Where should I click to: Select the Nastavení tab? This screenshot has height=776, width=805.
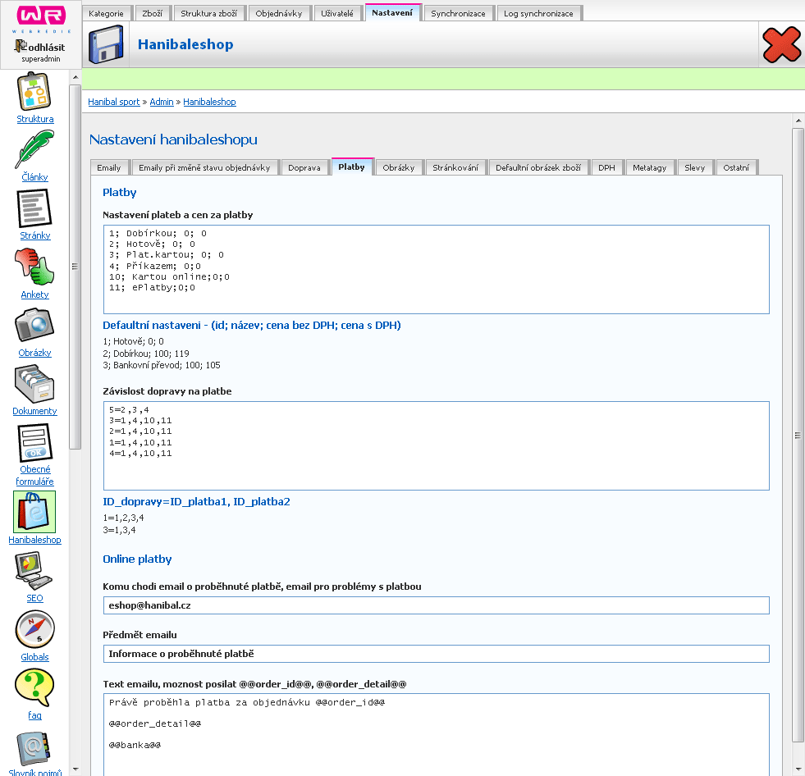click(392, 13)
